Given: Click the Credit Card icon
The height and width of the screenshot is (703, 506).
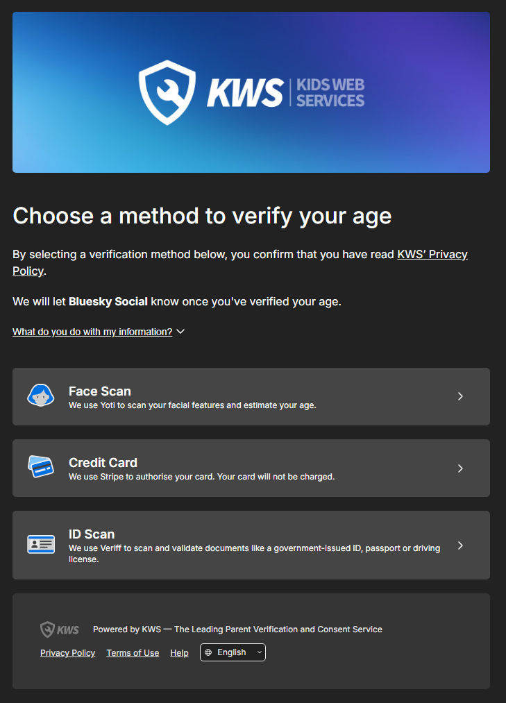Looking at the screenshot, I should pyautogui.click(x=41, y=467).
